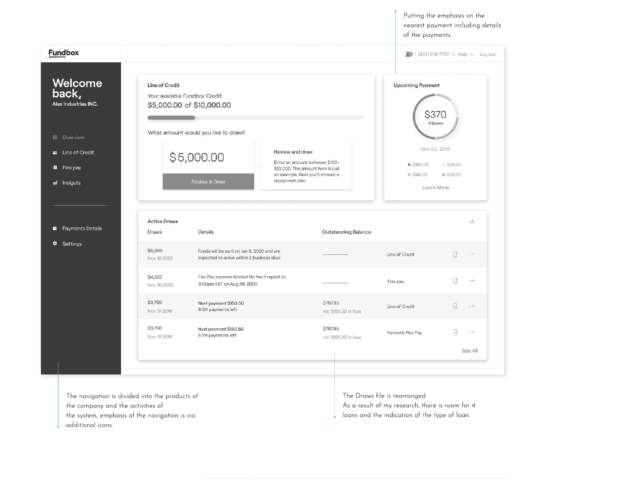The image size is (630, 481).
Task: Click the Flex pay icon in sidebar
Action: tap(55, 168)
